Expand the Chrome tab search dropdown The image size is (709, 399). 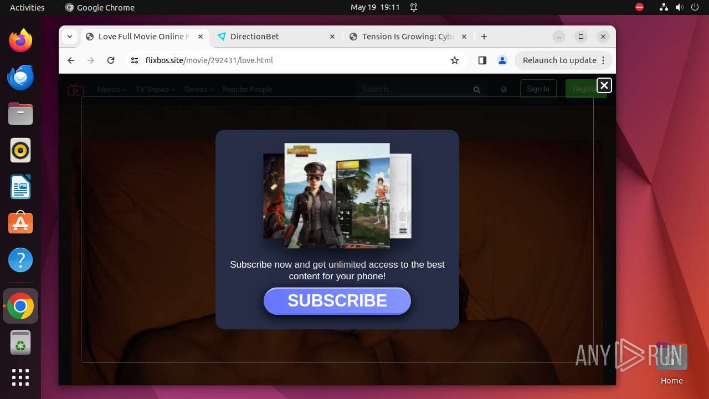click(69, 37)
